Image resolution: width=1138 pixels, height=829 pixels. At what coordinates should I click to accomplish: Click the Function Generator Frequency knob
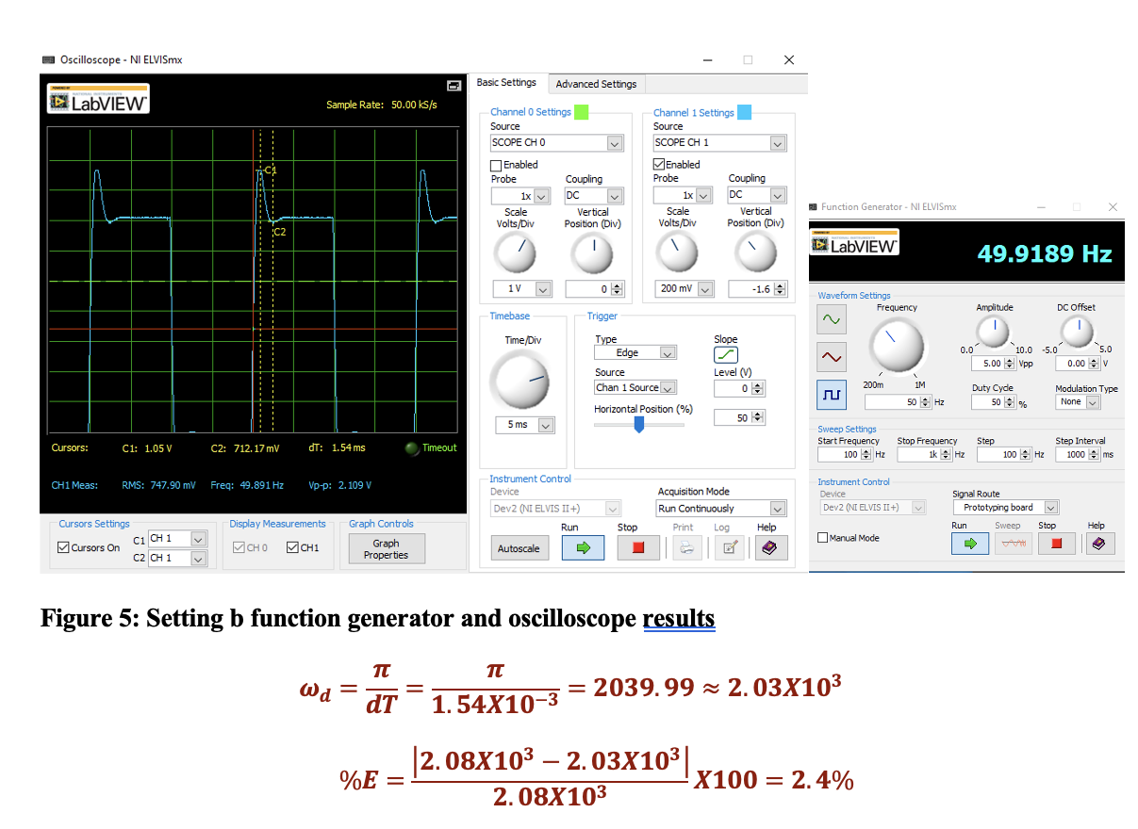click(x=897, y=345)
